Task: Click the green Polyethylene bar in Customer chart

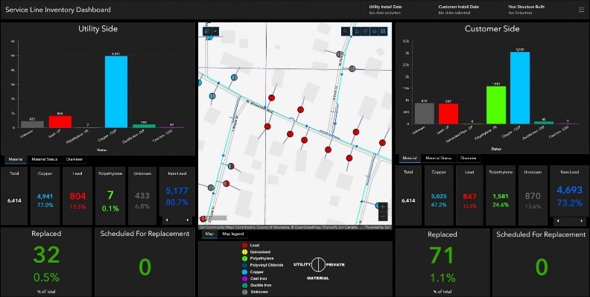Action: click(496, 105)
